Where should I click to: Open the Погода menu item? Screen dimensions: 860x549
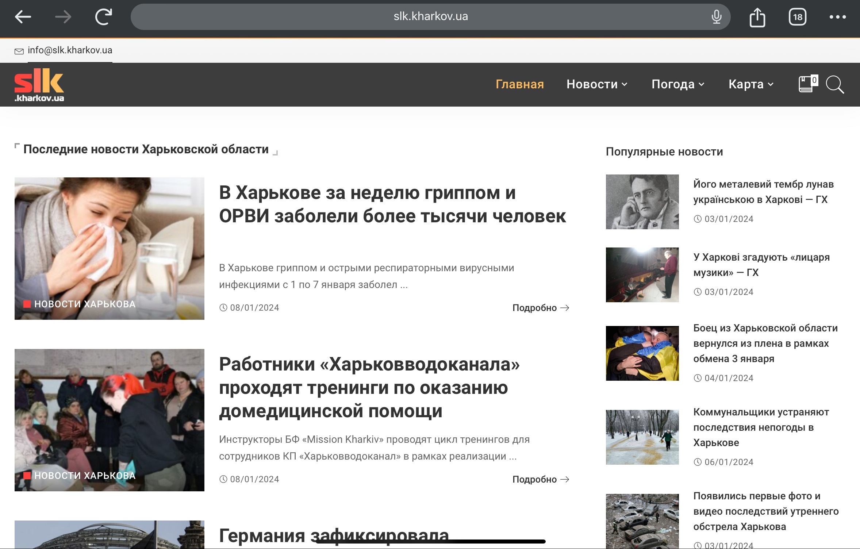coord(673,84)
